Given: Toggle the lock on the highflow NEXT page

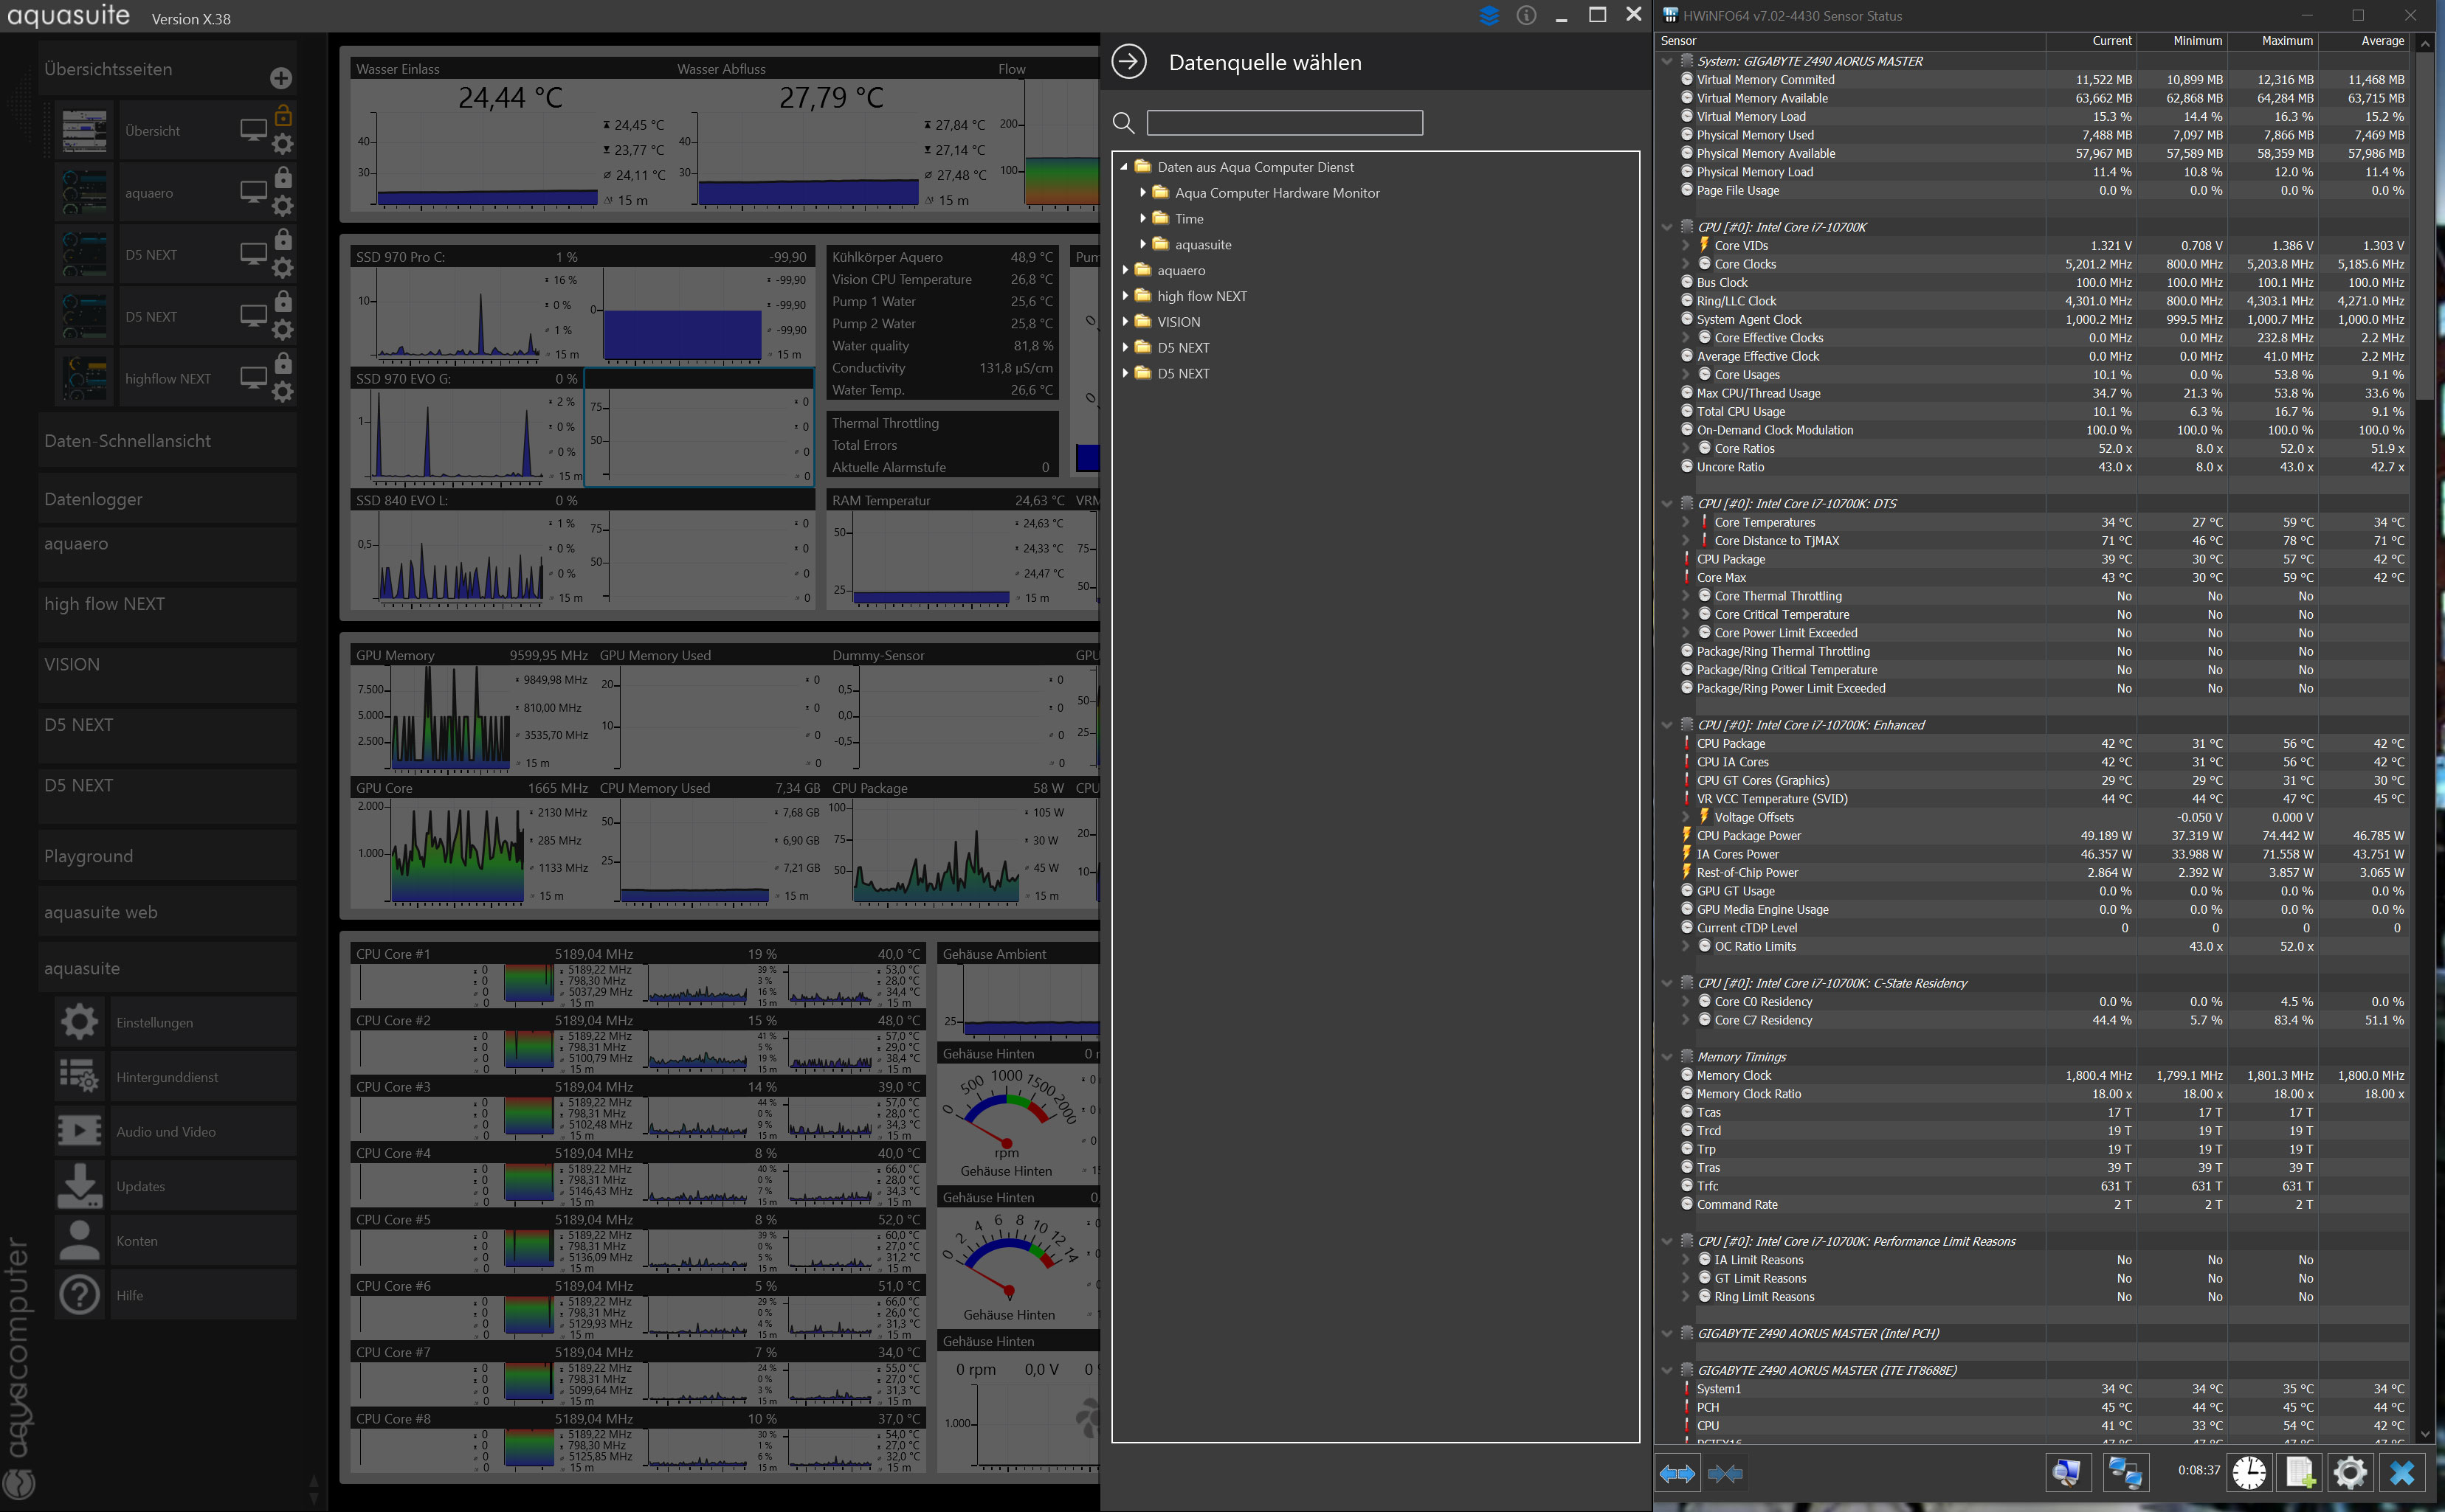Looking at the screenshot, I should (x=283, y=363).
